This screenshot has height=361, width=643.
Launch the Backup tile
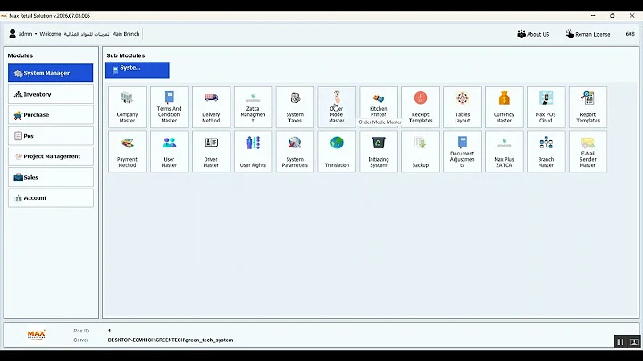pyautogui.click(x=421, y=151)
